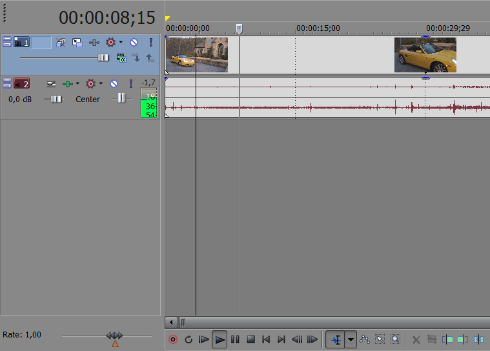The image size is (490, 351).
Task: Click the Trim icon
Action: [x=432, y=339]
